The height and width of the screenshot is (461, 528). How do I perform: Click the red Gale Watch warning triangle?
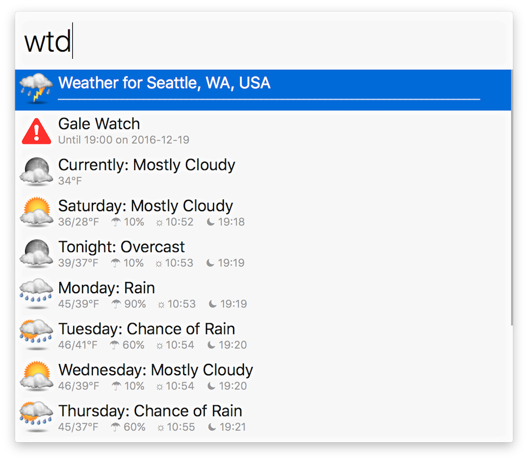36,131
